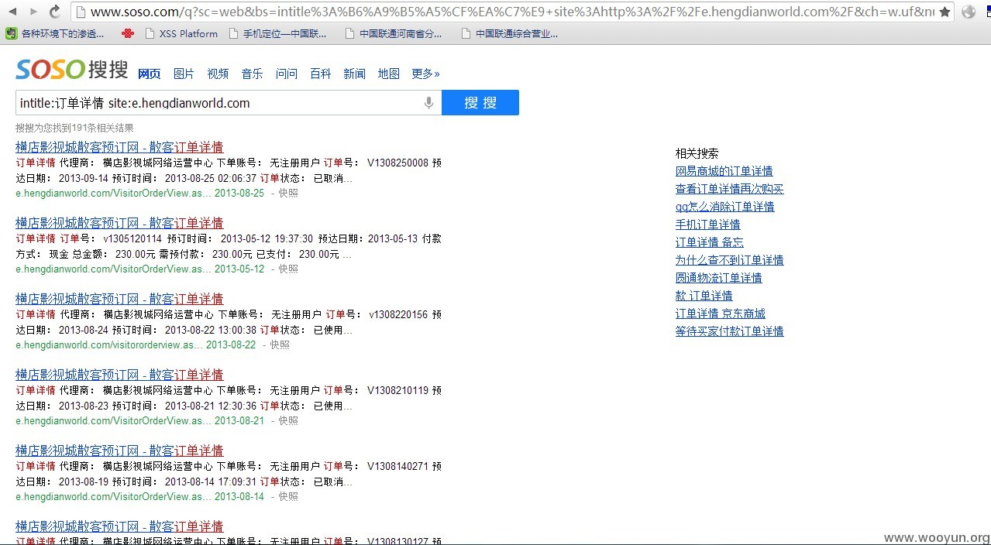Reload the page with the refresh icon
The height and width of the screenshot is (545, 991).
[54, 12]
